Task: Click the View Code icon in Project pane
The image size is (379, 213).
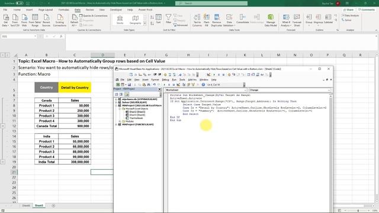Action: pyautogui.click(x=117, y=94)
